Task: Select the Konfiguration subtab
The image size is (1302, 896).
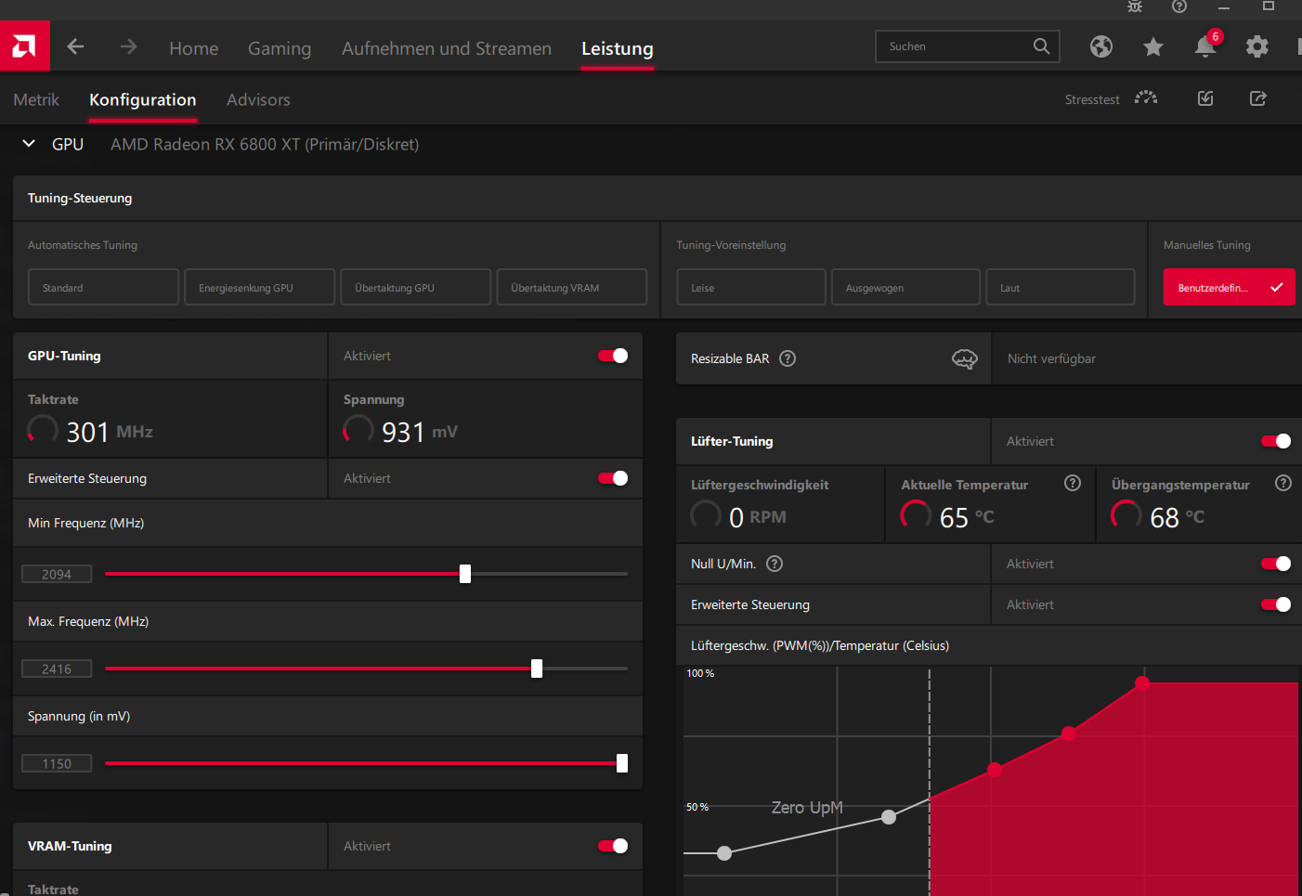Action: [x=143, y=99]
